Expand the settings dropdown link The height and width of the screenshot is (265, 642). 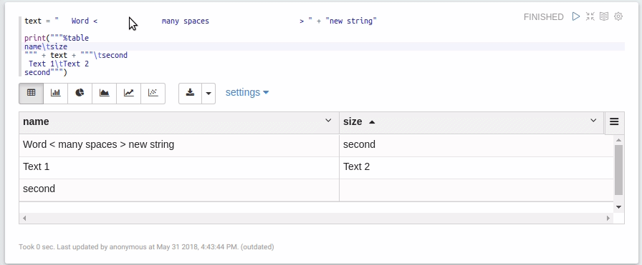(x=247, y=92)
